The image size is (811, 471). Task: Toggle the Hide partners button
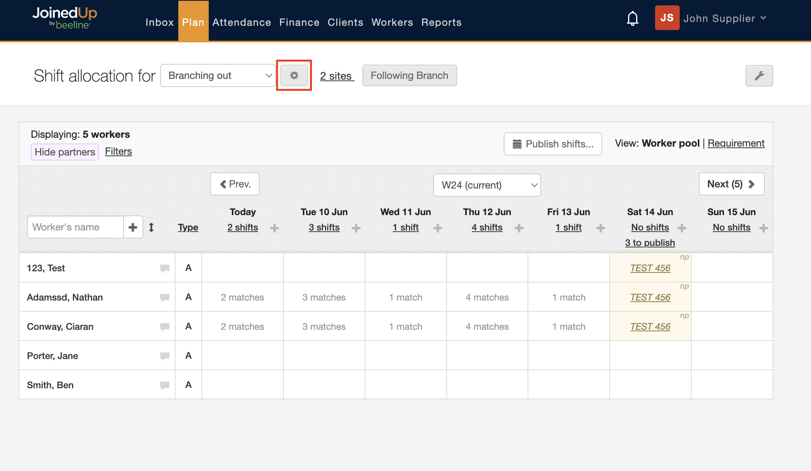(65, 152)
